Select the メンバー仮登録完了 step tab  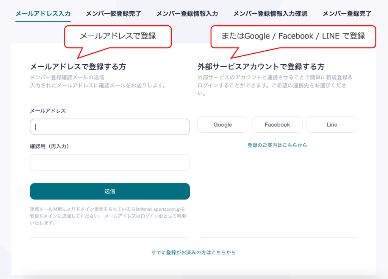[x=113, y=14]
